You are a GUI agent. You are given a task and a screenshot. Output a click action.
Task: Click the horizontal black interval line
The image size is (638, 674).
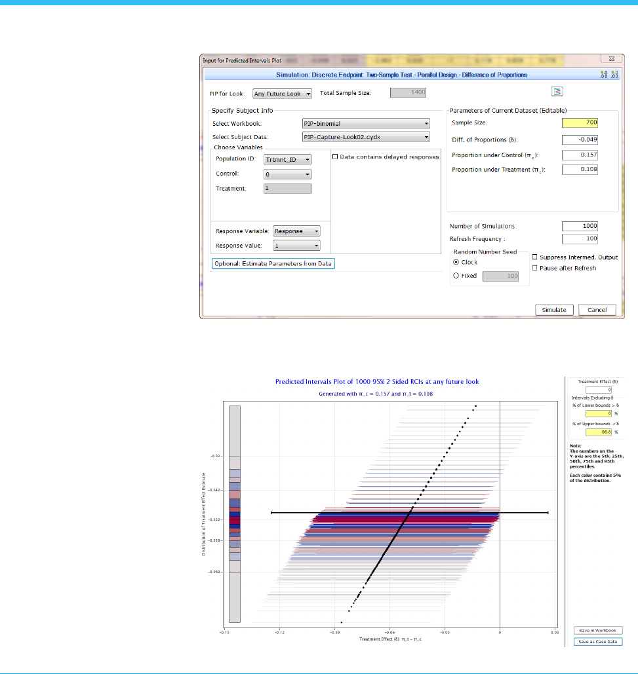pyautogui.click(x=409, y=512)
